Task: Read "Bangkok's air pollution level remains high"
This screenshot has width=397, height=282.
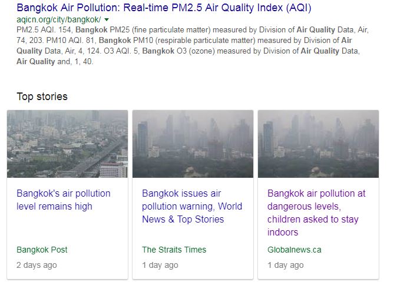Action: (x=64, y=200)
